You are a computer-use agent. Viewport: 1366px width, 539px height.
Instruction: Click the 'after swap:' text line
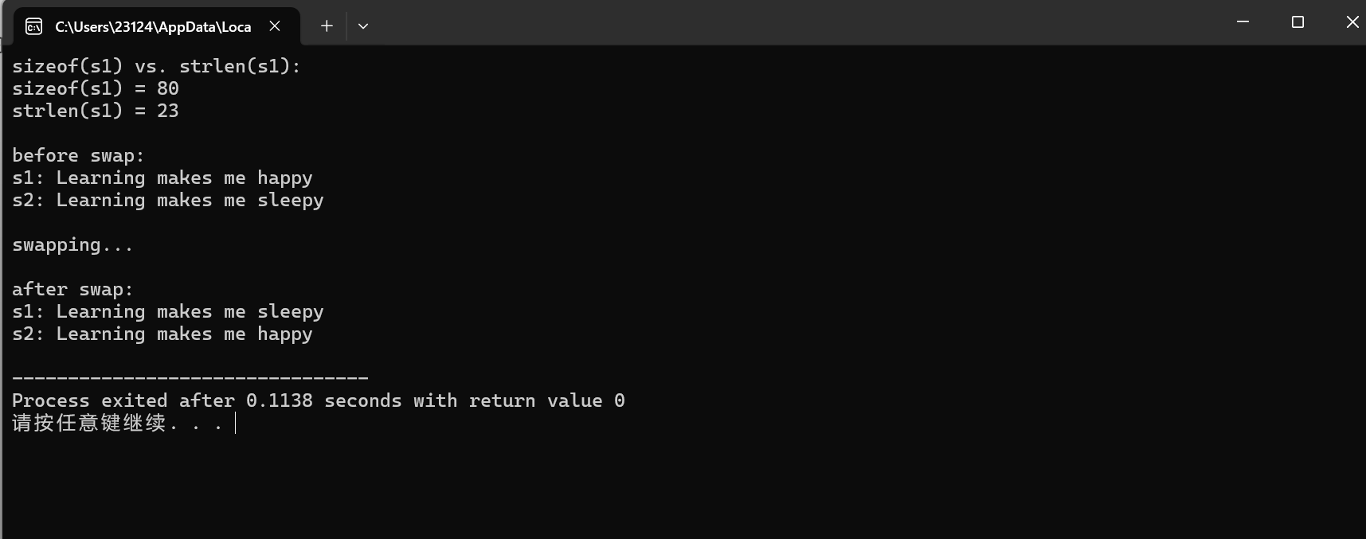72,289
